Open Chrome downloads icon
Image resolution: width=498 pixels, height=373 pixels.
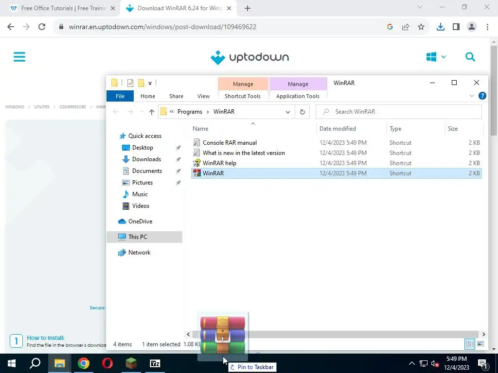[440, 27]
